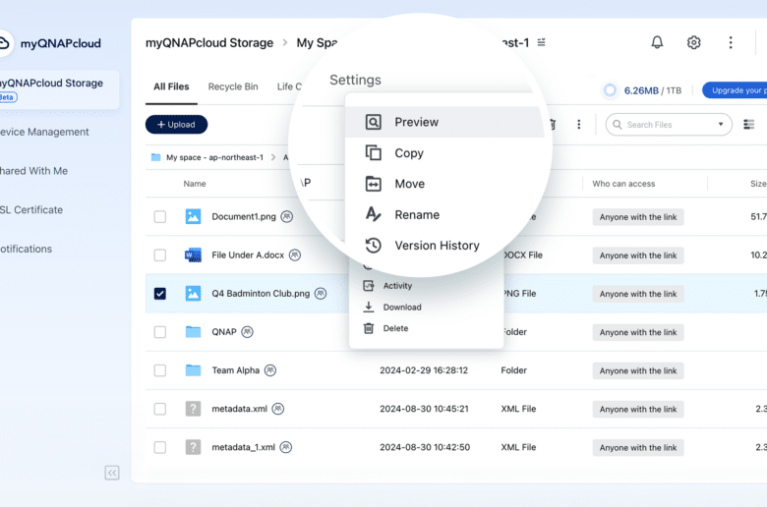Expand breadcrumb chevron after myQNAPcloud Storage
767x507 pixels.
click(x=285, y=42)
